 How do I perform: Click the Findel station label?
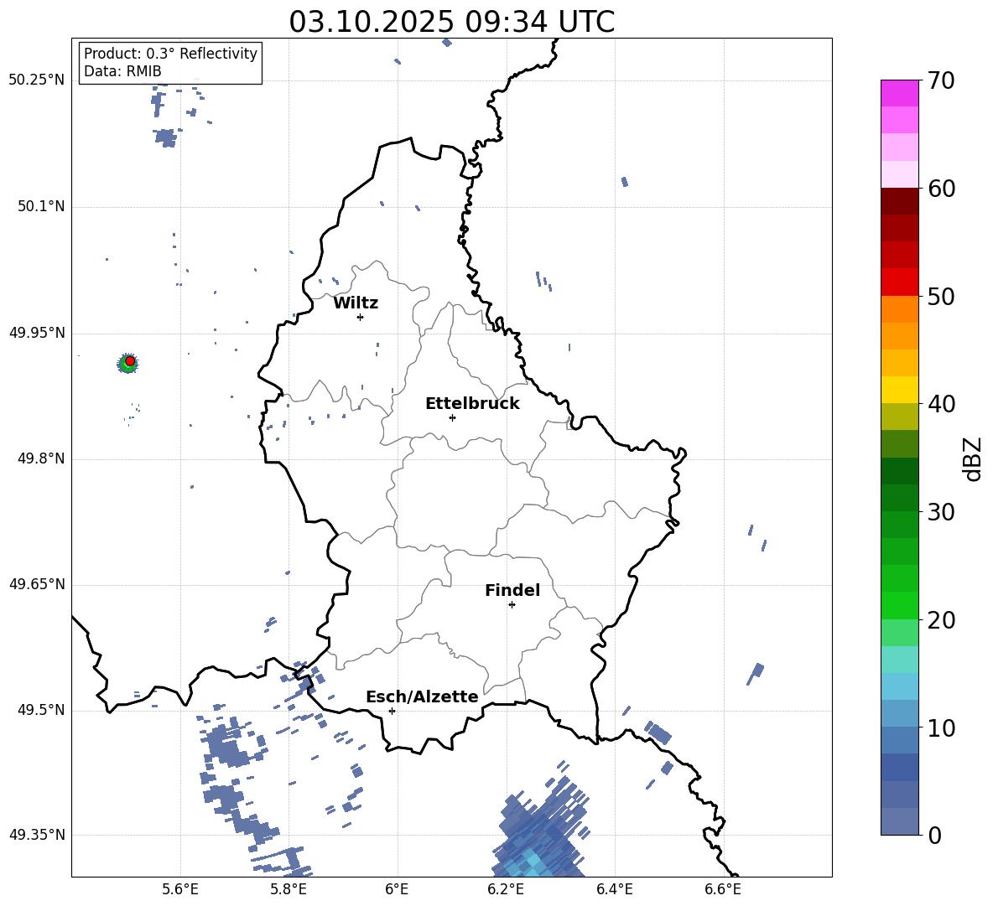click(512, 590)
